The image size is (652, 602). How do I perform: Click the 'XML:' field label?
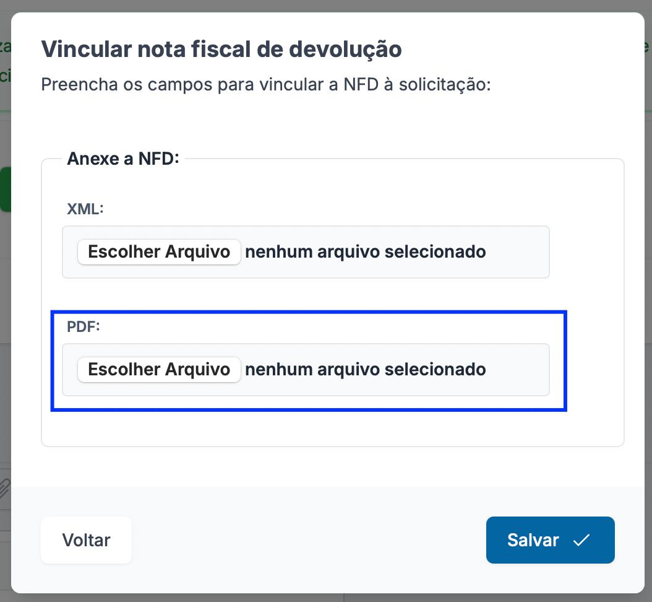(85, 209)
